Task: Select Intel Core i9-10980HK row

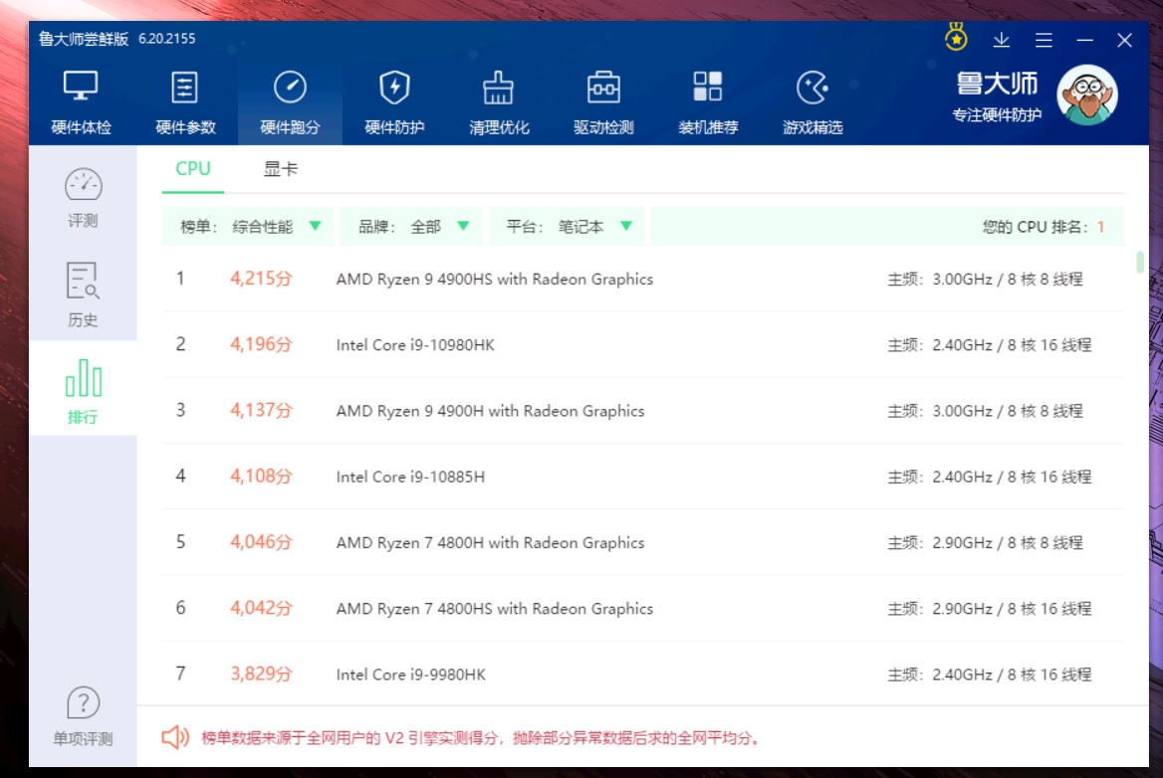Action: pyautogui.click(x=643, y=344)
